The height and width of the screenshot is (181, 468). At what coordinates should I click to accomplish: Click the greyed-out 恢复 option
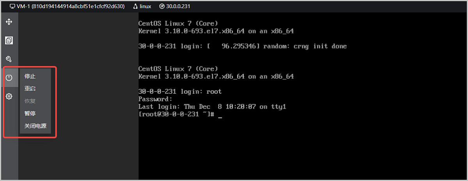[30, 101]
